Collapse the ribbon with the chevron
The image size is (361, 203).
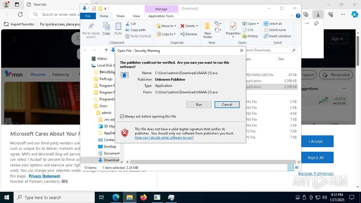click(292, 16)
